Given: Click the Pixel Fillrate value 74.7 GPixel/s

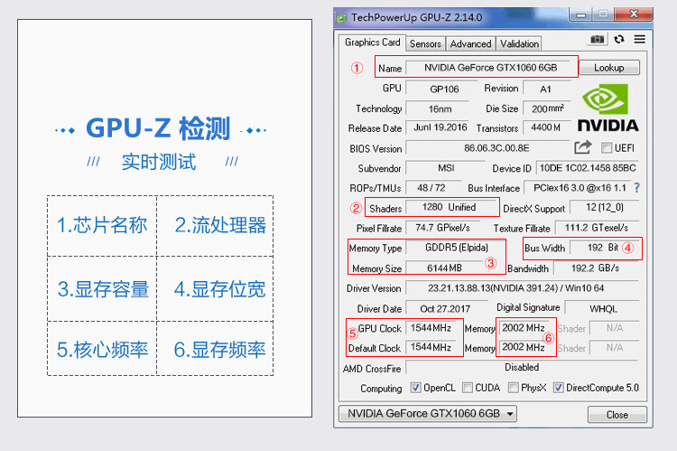Looking at the screenshot, I should tap(445, 228).
